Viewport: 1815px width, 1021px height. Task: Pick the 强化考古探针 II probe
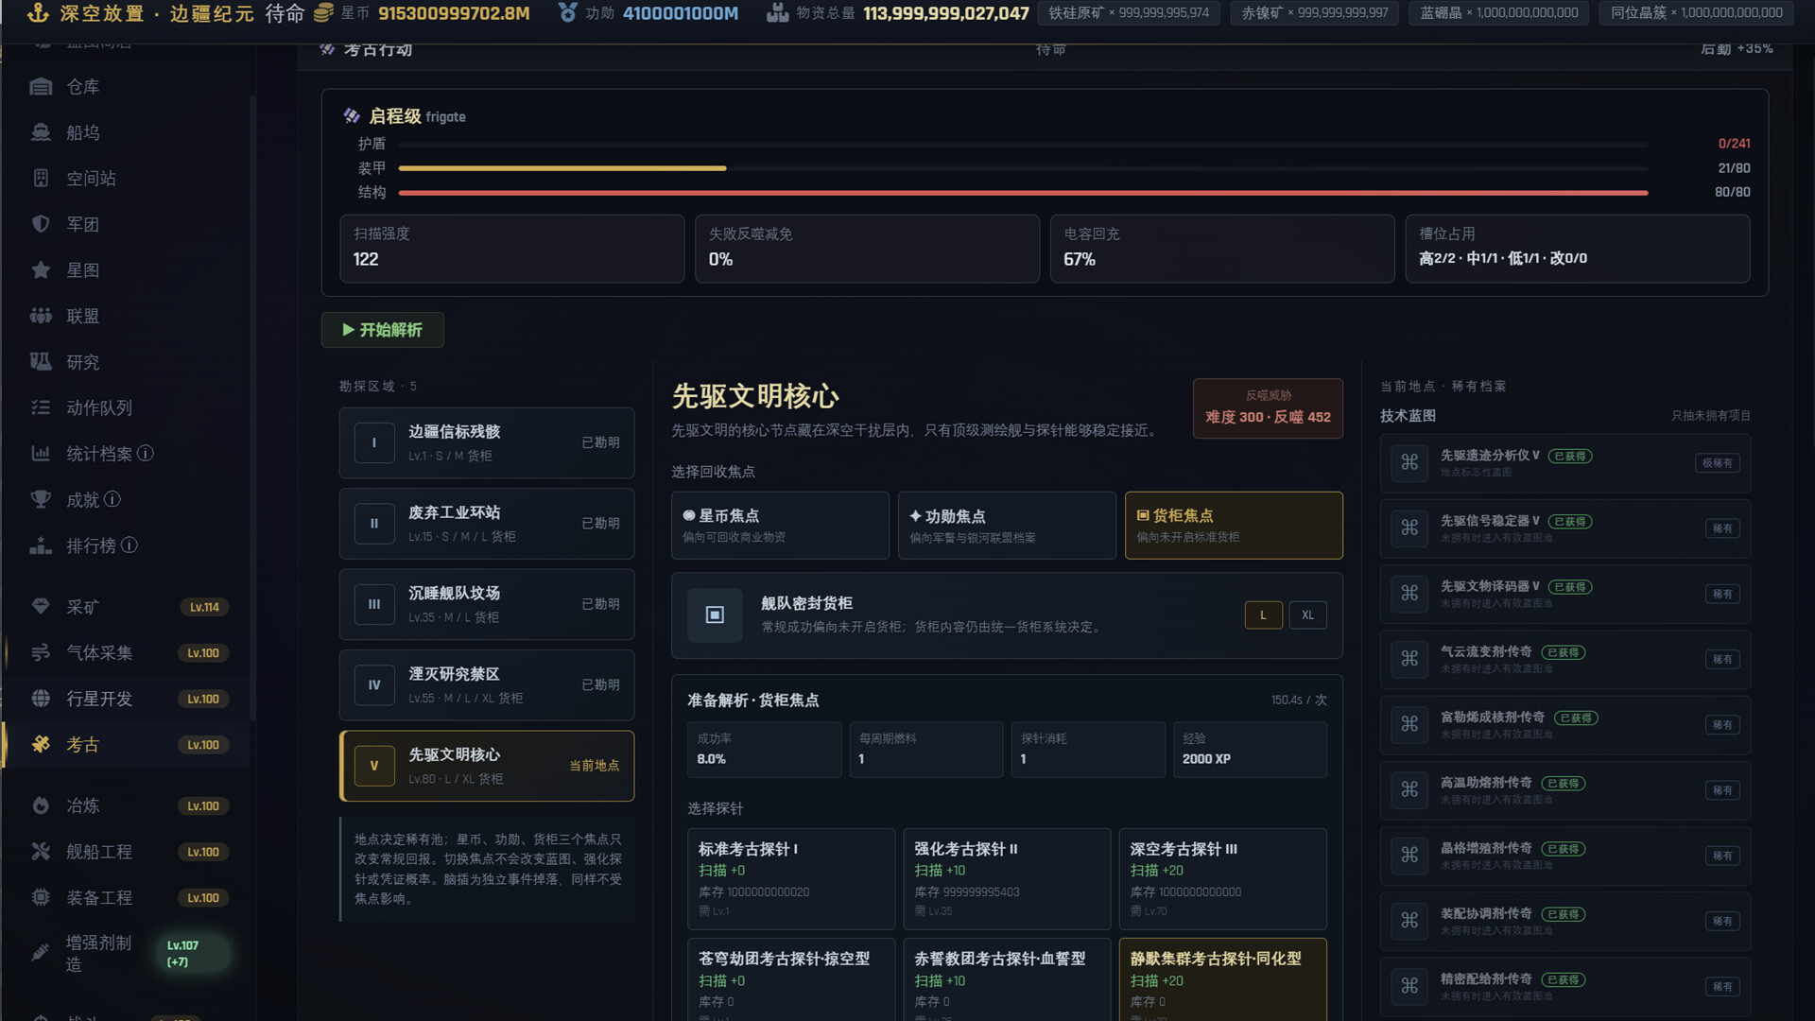pos(1007,879)
